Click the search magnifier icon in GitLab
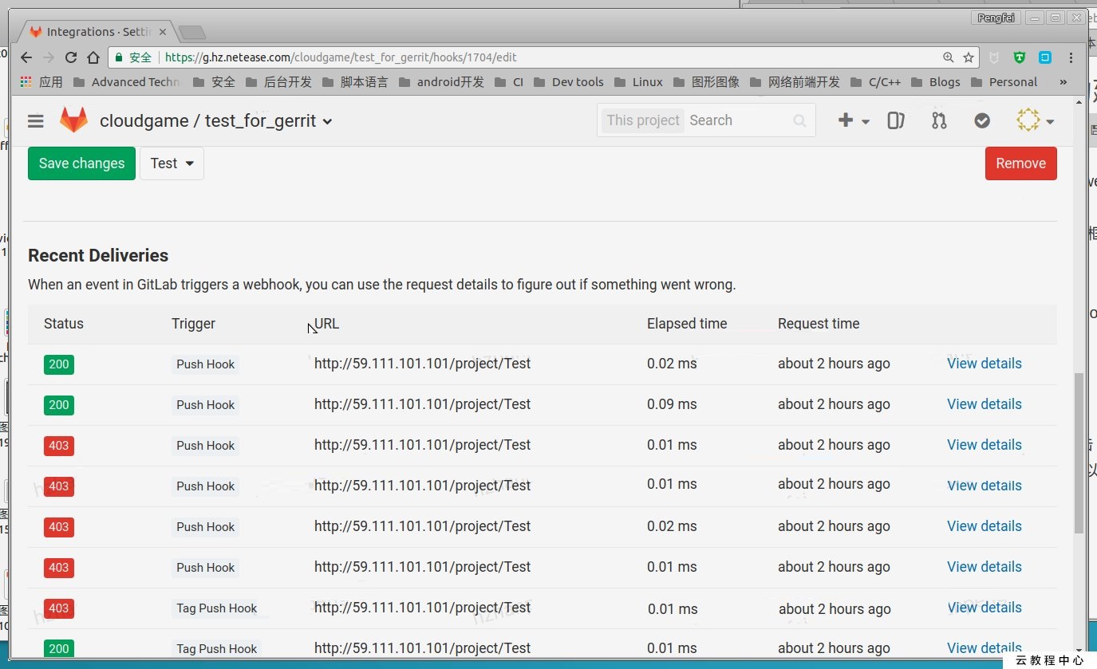The image size is (1097, 669). click(x=799, y=121)
